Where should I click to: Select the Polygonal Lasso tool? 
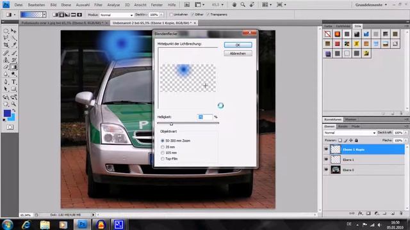tap(6, 38)
